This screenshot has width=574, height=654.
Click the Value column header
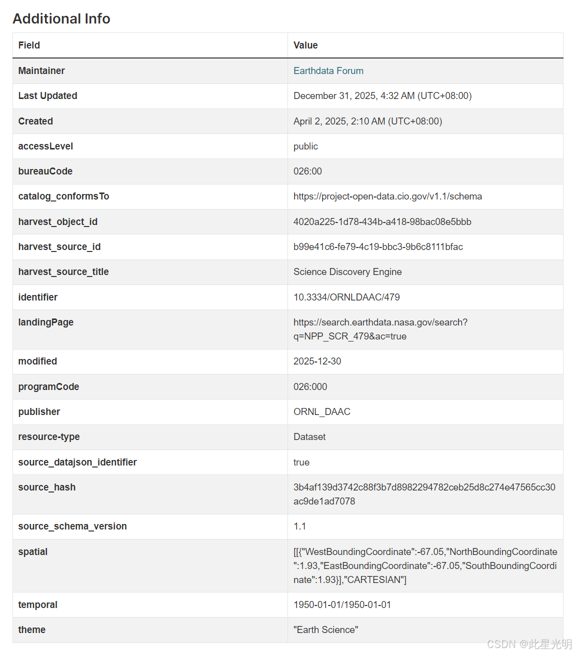point(305,45)
